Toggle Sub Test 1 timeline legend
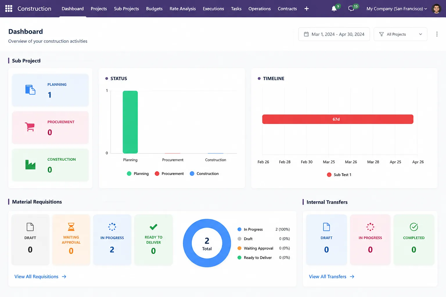This screenshot has height=297, width=446. (339, 175)
